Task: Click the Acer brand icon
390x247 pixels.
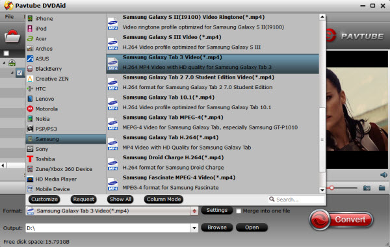Action: [x=30, y=38]
